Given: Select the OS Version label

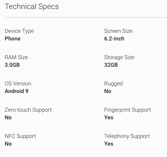Looking at the screenshot, I should pyautogui.click(x=18, y=84).
